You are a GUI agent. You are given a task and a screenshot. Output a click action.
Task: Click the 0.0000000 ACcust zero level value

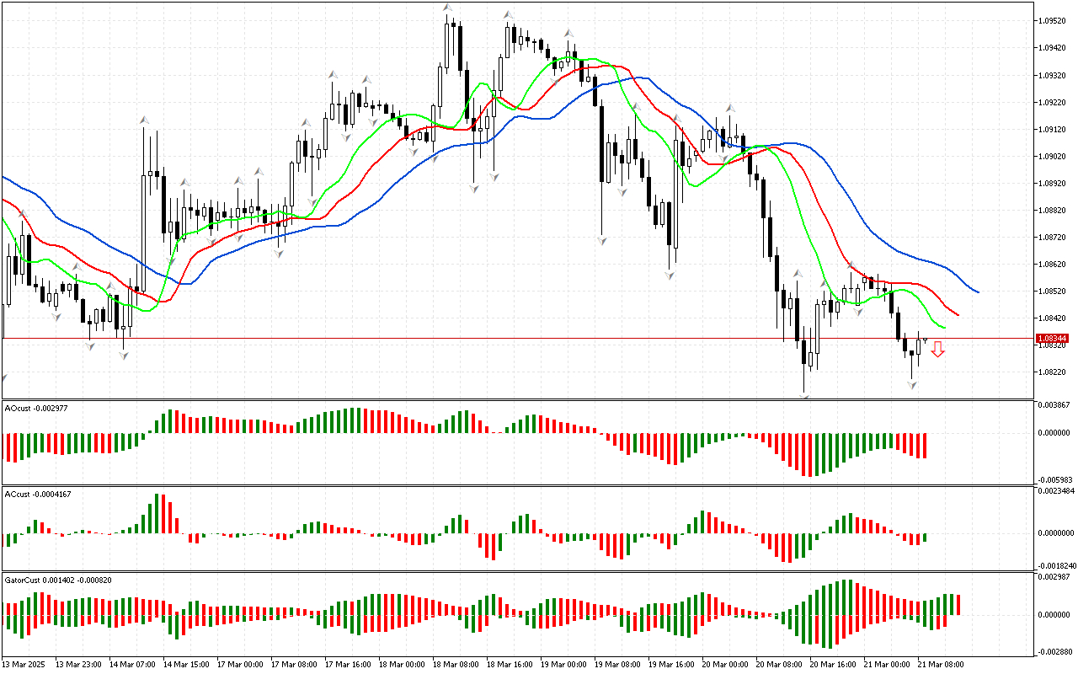click(1056, 532)
